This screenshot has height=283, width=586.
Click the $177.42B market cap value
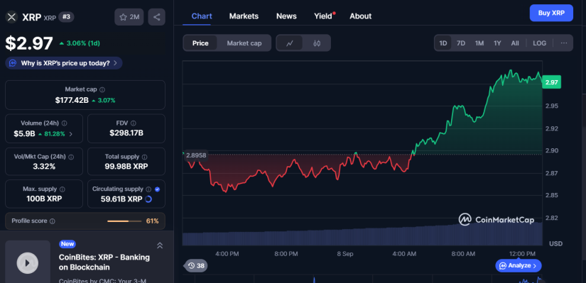pyautogui.click(x=72, y=100)
